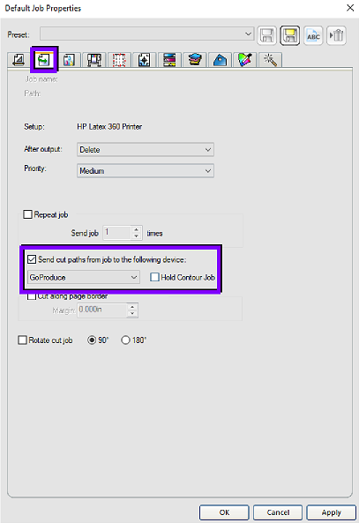
Task: Expand the After output Delete dropdown
Action: (146, 149)
